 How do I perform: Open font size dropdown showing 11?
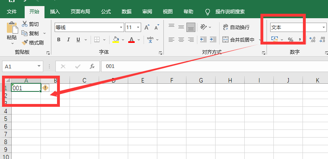coord(138,28)
